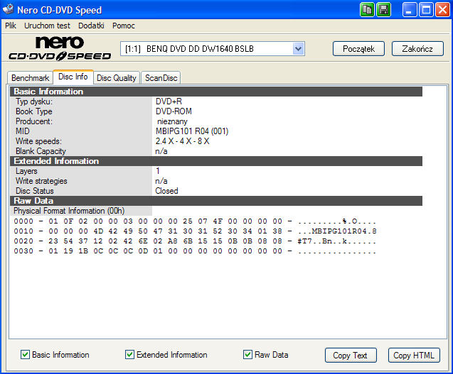The width and height of the screenshot is (453, 374).
Task: Click the Copy Text button
Action: (351, 356)
